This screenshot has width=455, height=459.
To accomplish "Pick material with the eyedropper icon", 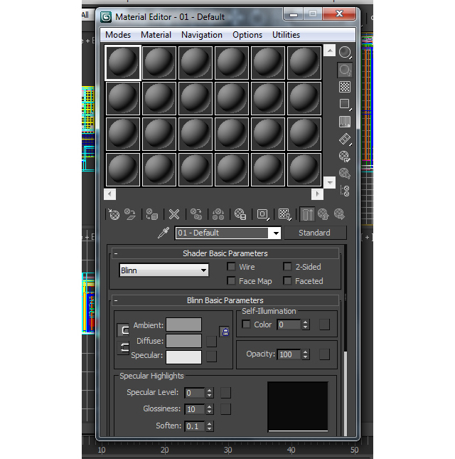I will [x=164, y=233].
